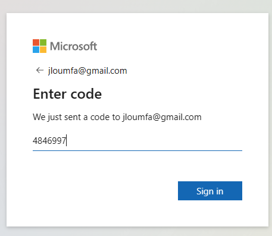The image size is (272, 236).
Task: Place cursor in empty area of code field
Action: pyautogui.click(x=155, y=141)
